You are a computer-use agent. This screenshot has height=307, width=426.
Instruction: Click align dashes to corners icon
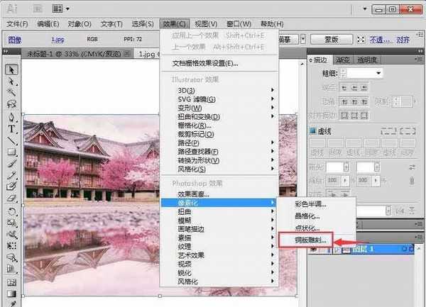tap(408, 131)
